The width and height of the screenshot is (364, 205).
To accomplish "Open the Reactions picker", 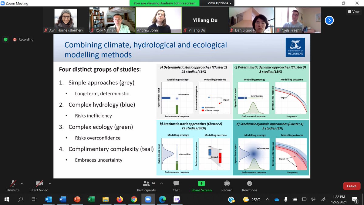I will click(x=249, y=186).
